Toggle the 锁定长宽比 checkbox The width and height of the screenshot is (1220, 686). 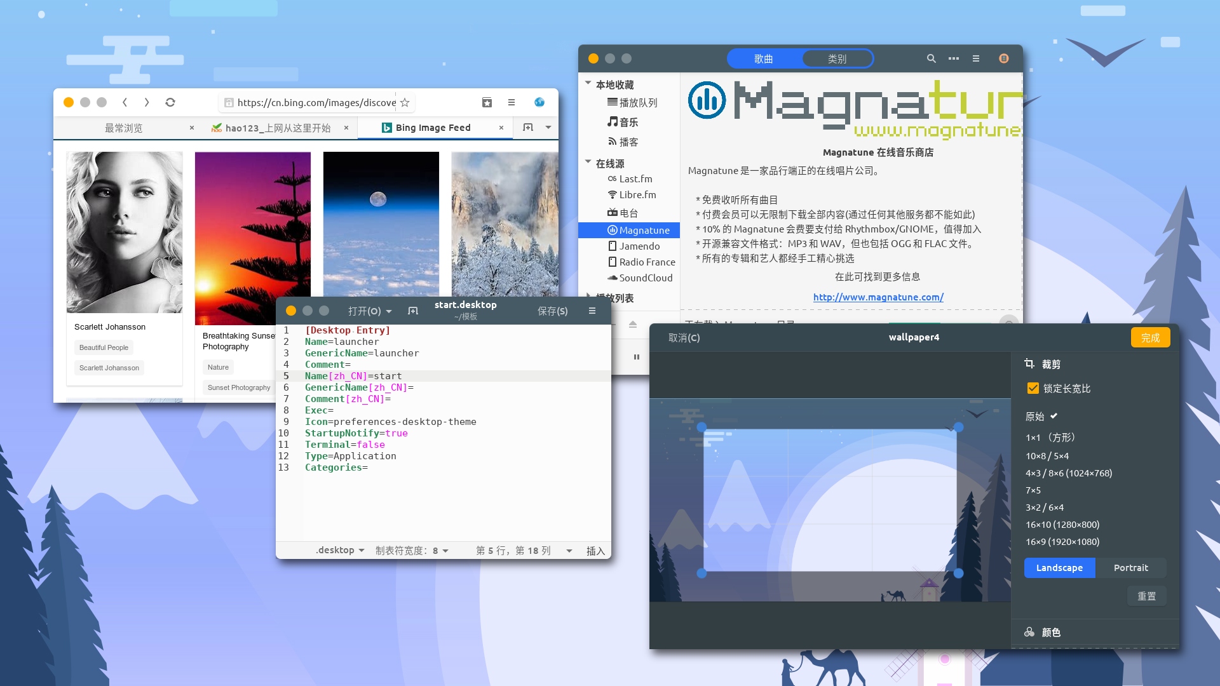click(1033, 388)
